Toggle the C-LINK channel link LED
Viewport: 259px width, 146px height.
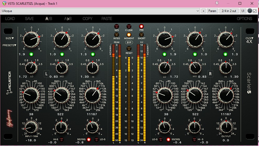coord(129,26)
